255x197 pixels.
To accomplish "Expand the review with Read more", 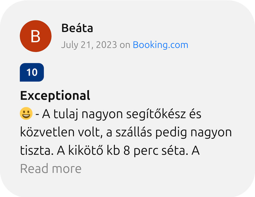I will click(51, 168).
